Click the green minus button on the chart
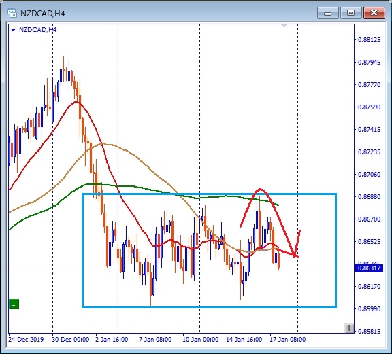The image size is (392, 354). 14,304
